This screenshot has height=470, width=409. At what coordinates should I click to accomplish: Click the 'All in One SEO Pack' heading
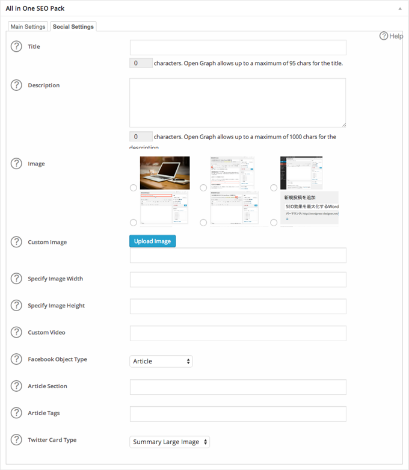click(35, 8)
